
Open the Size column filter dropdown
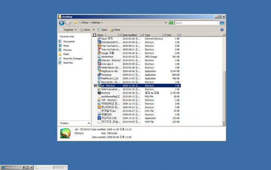pos(179,35)
